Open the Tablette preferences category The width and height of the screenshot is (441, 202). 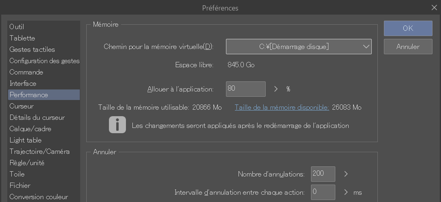(22, 38)
